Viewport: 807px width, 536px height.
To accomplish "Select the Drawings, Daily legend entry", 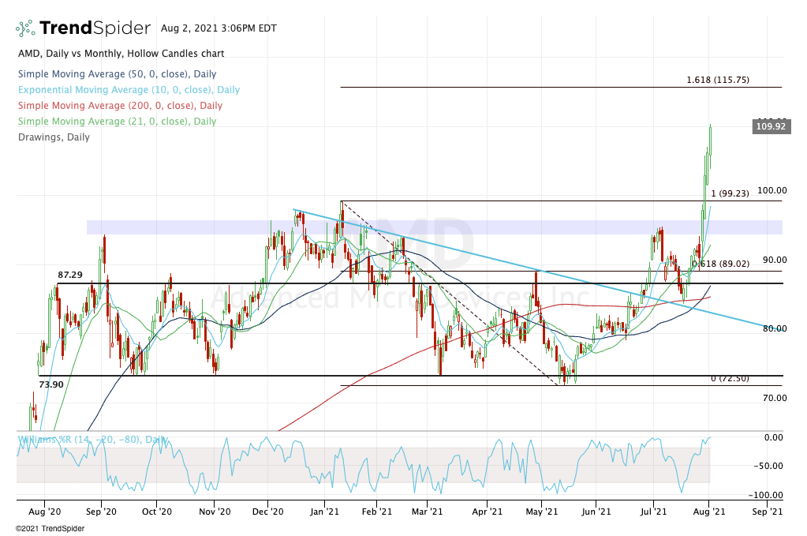I will point(53,137).
